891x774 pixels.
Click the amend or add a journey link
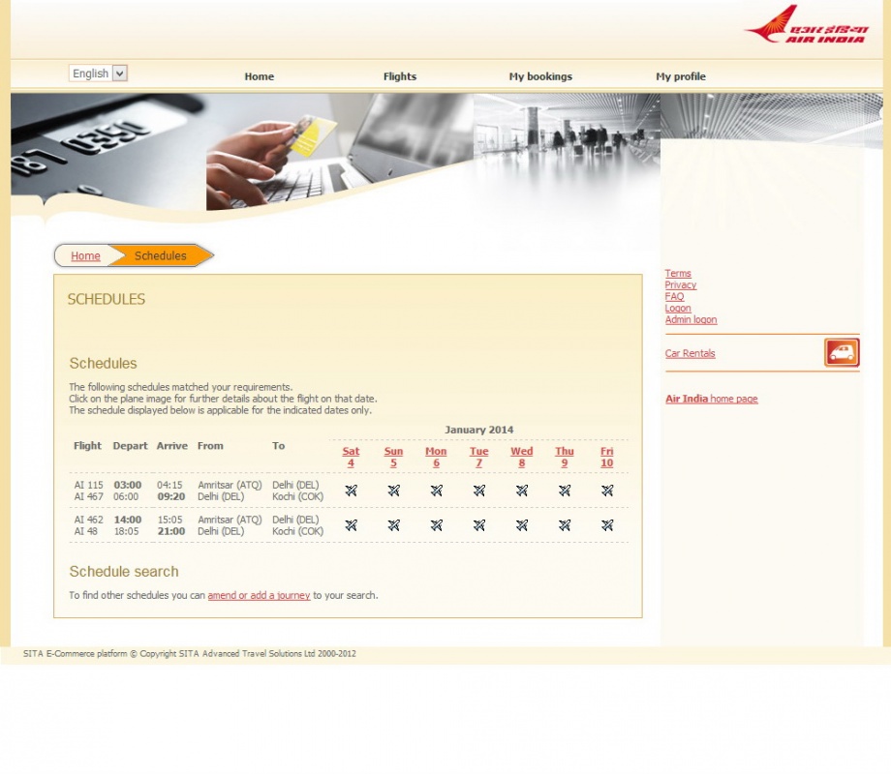pyautogui.click(x=259, y=596)
